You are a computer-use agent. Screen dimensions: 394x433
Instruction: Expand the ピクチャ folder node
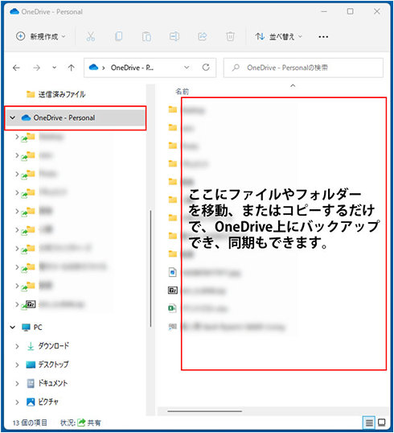(17, 402)
